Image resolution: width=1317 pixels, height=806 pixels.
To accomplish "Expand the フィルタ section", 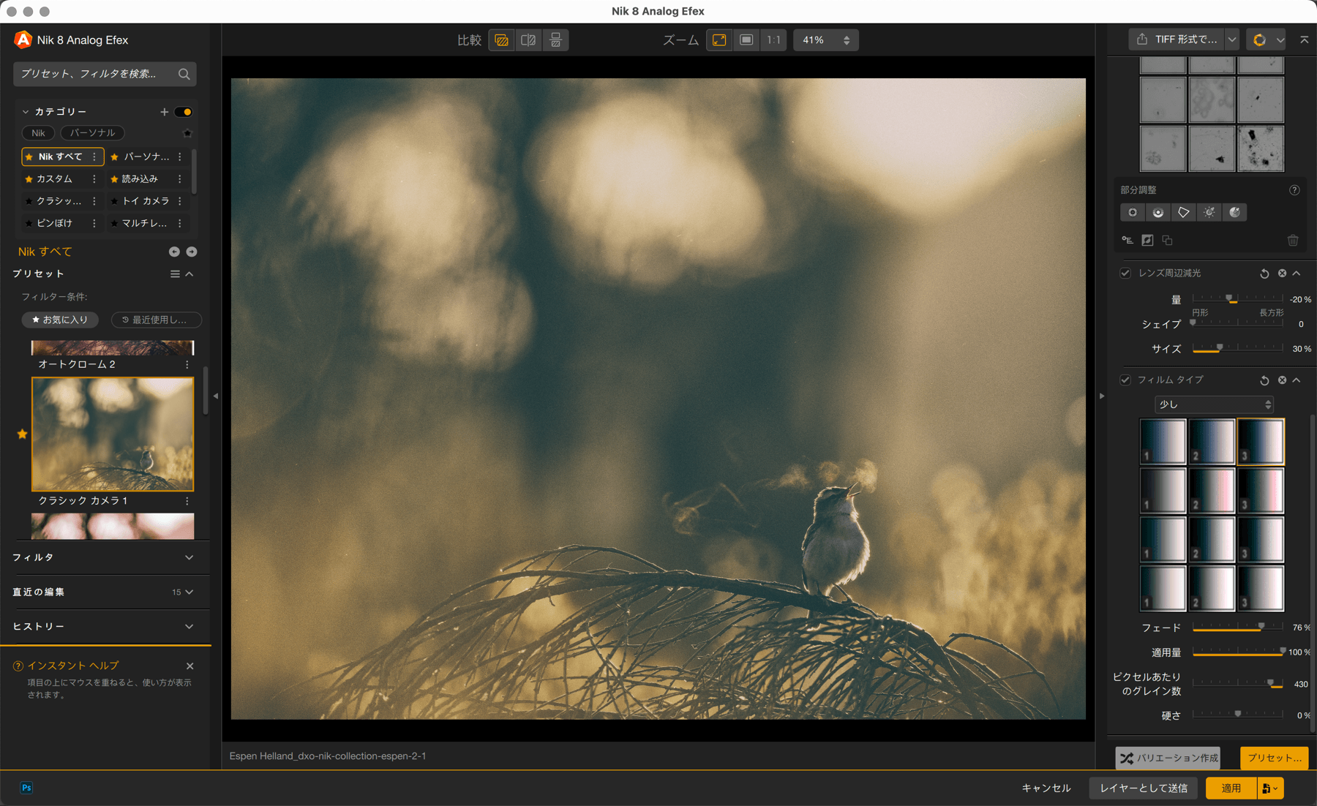I will click(189, 557).
